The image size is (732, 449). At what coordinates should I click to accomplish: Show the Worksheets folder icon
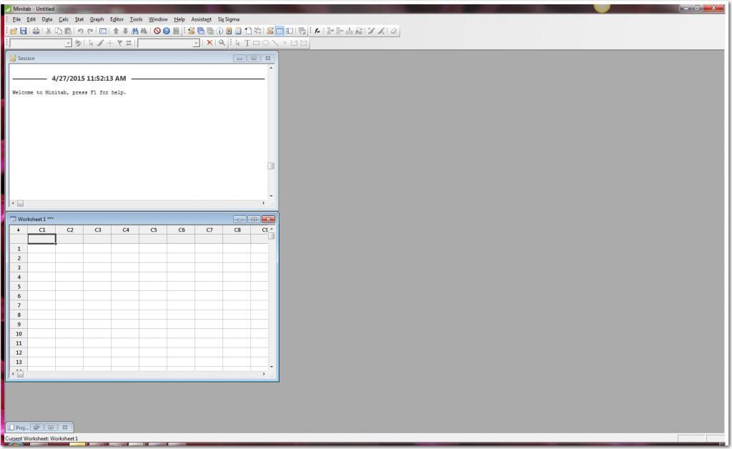point(201,31)
